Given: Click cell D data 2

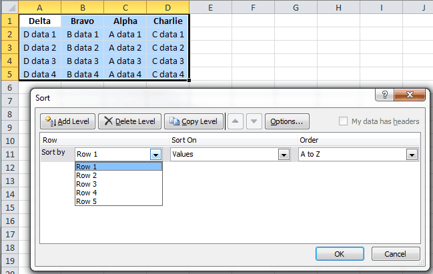Looking at the screenshot, I should coord(40,47).
